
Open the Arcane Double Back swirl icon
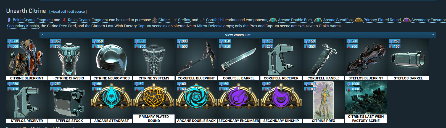[196, 100]
